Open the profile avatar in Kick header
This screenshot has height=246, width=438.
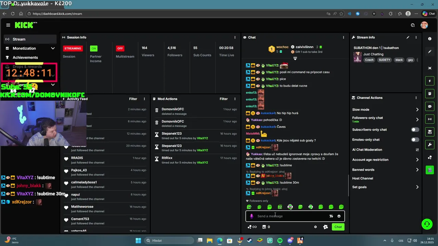point(424,25)
